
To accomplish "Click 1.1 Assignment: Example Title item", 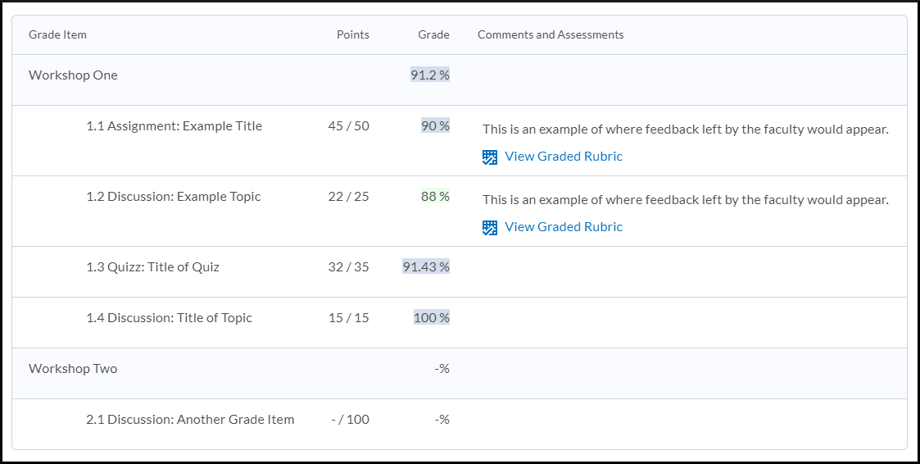I will (174, 125).
